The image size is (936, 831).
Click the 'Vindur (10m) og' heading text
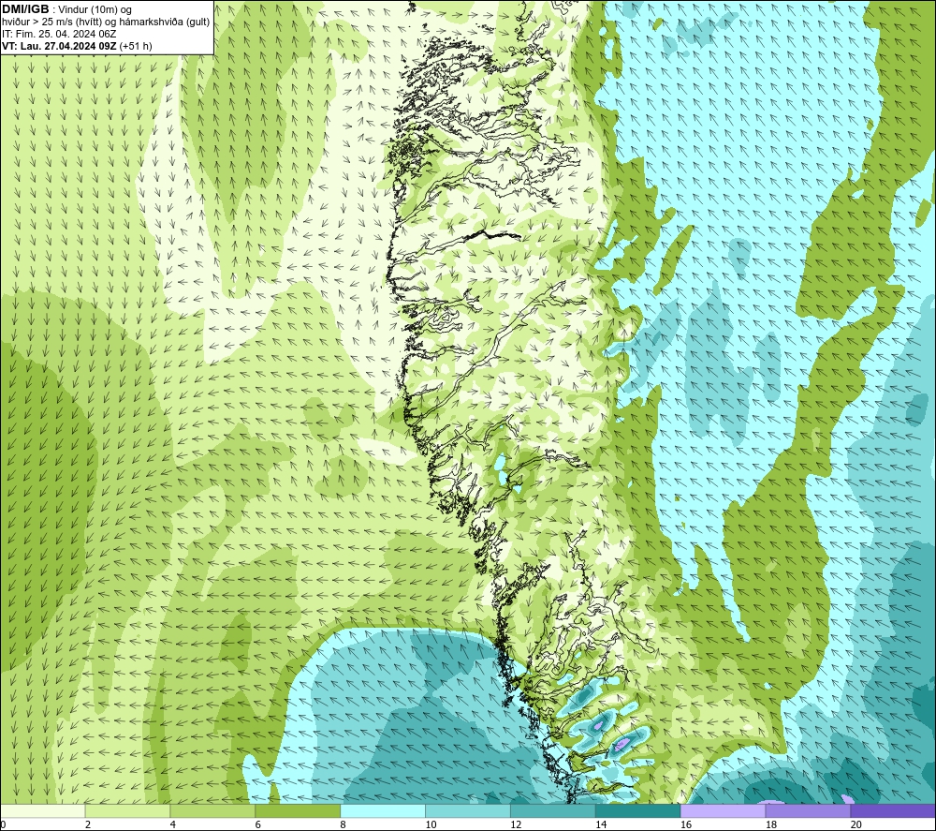pyautogui.click(x=95, y=10)
